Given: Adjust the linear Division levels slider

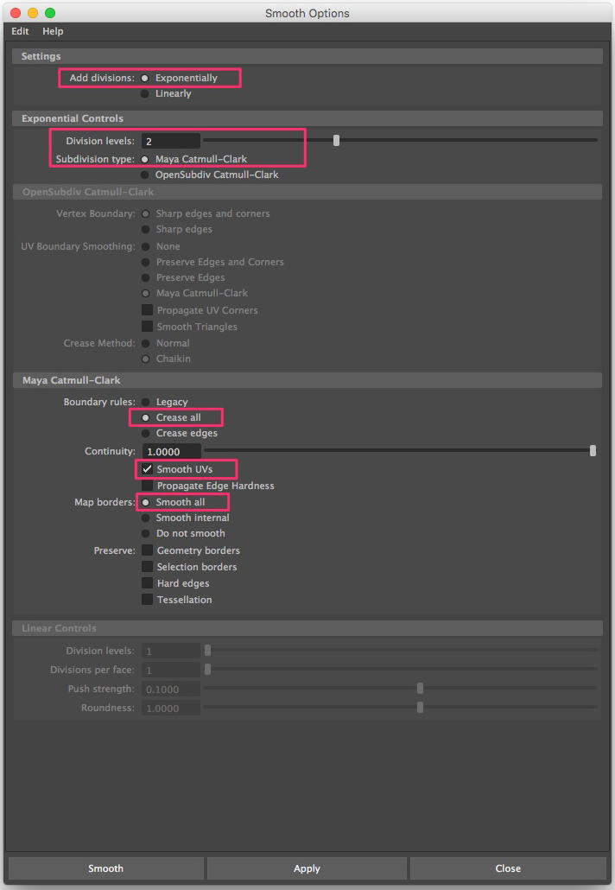Looking at the screenshot, I should coord(207,650).
